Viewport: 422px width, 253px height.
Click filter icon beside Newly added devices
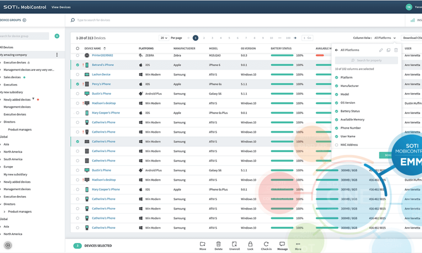coord(34,99)
